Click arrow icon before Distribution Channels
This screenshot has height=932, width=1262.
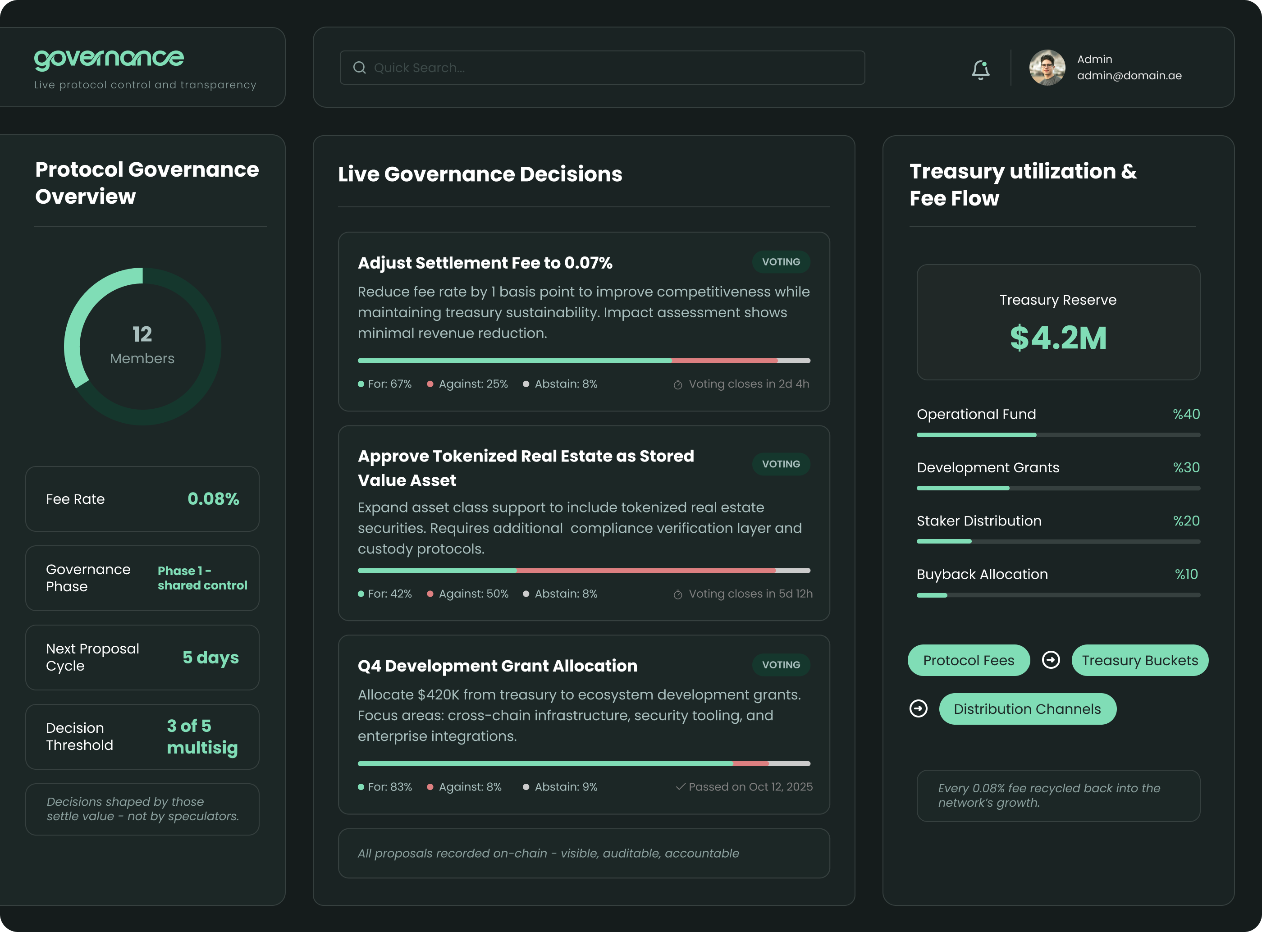pos(919,708)
